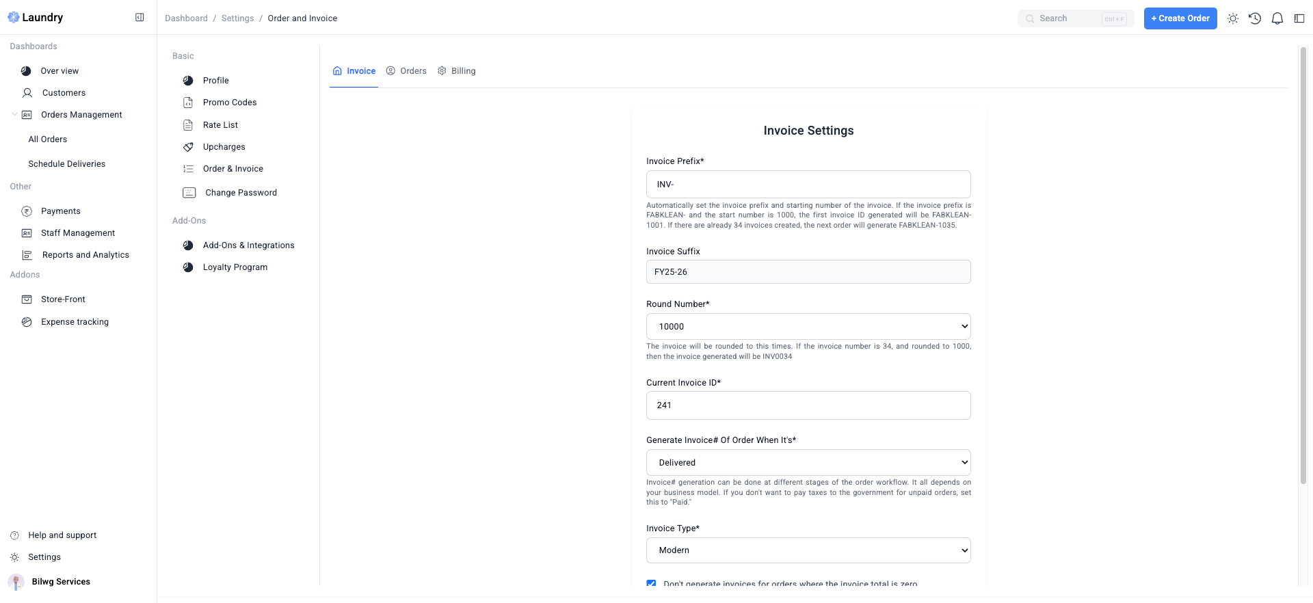The width and height of the screenshot is (1313, 603).
Task: Click the page vertical scrollbar
Action: coord(1303,265)
